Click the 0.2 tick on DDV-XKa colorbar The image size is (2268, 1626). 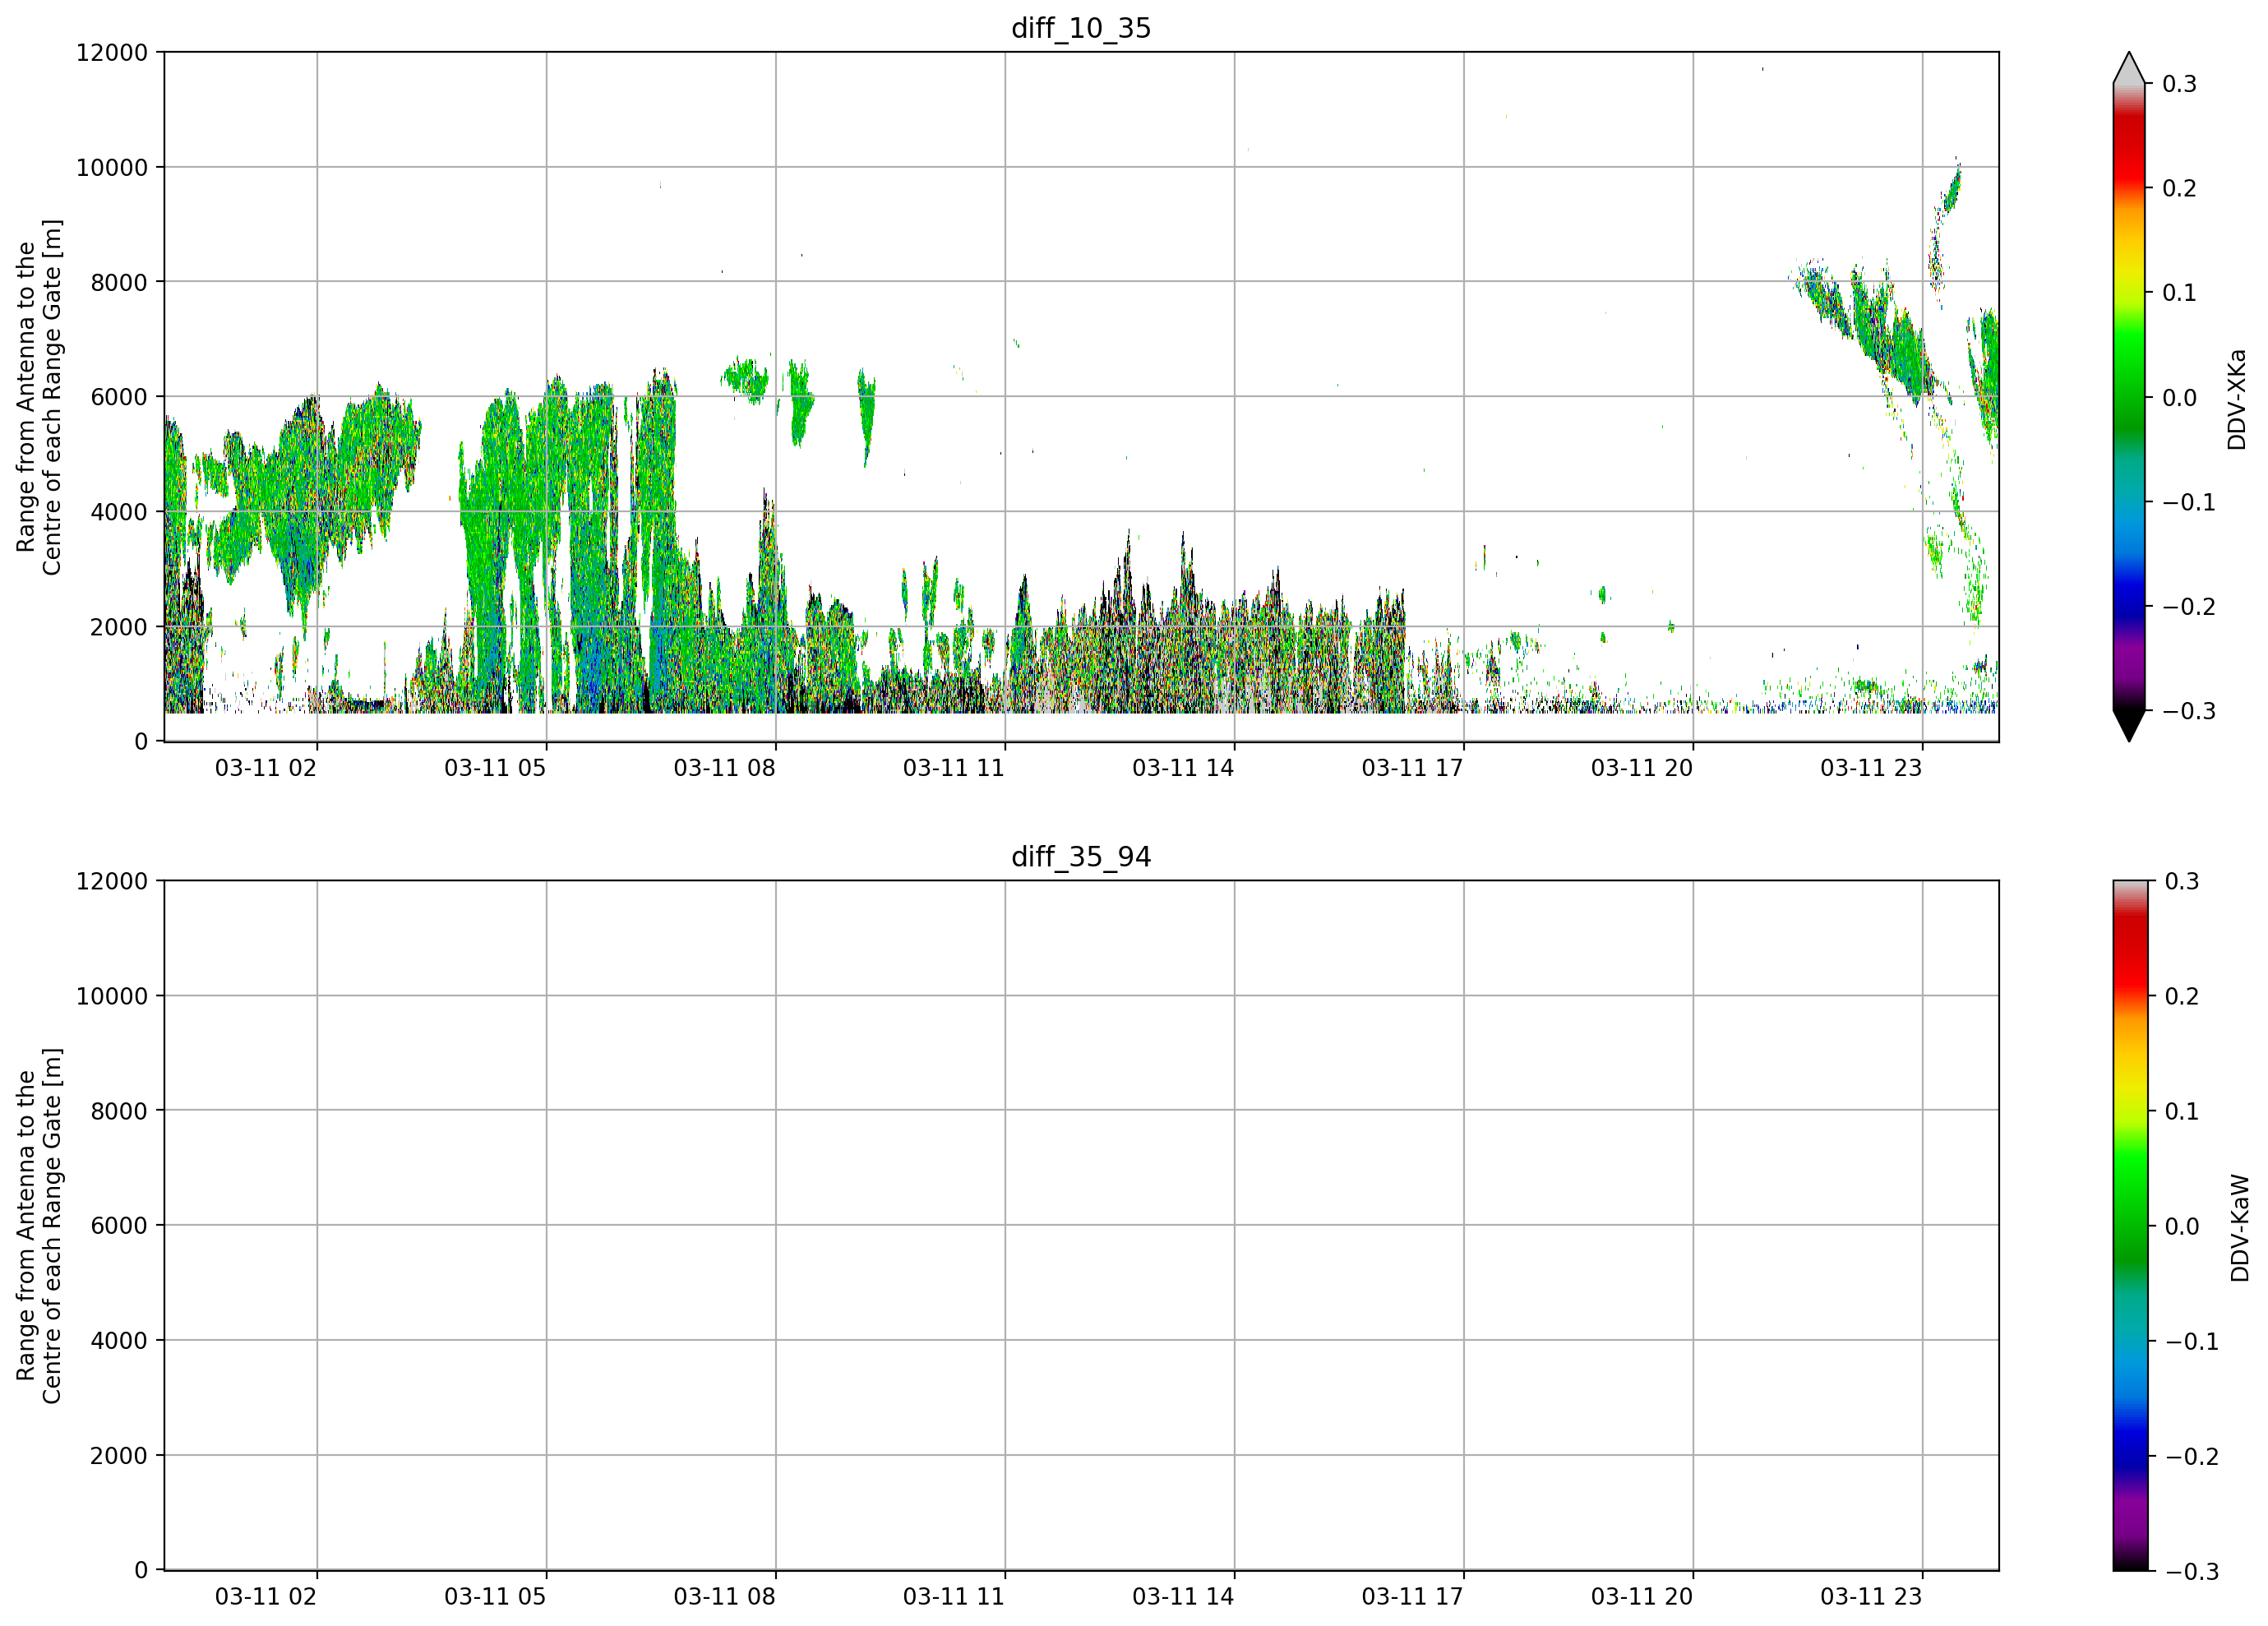click(x=2179, y=188)
